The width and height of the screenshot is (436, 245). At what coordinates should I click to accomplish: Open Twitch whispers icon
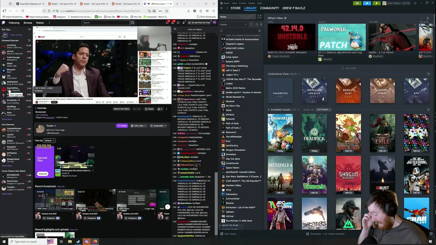(178, 23)
